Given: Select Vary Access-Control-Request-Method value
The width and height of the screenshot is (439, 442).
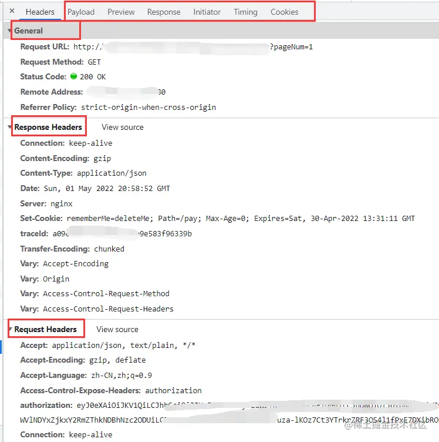Looking at the screenshot, I should (106, 294).
